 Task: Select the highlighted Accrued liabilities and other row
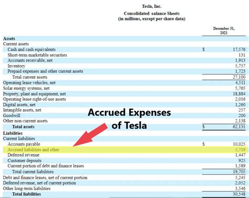(x=126, y=150)
